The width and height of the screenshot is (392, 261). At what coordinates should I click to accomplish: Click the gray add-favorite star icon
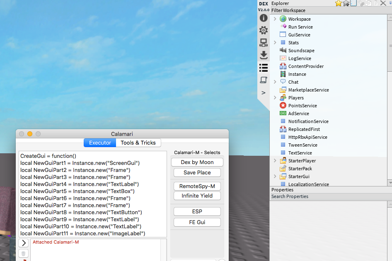tap(346, 3)
